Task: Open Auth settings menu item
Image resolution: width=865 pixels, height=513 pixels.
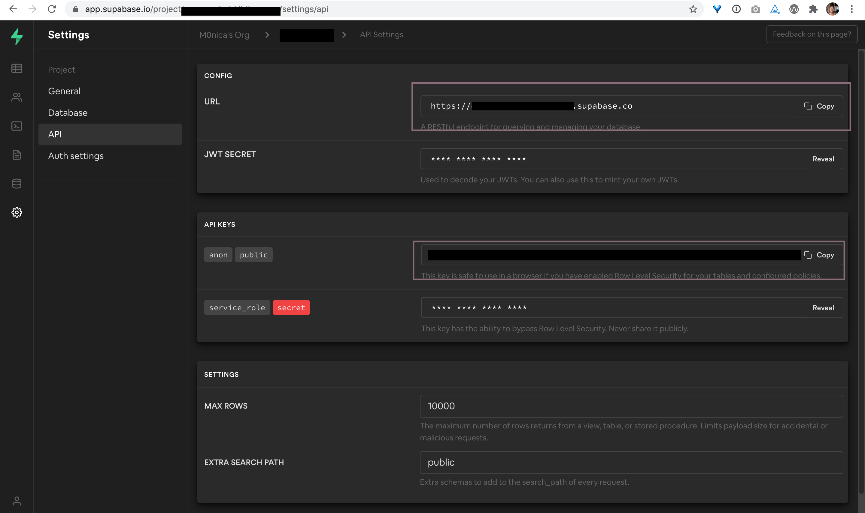Action: click(76, 156)
